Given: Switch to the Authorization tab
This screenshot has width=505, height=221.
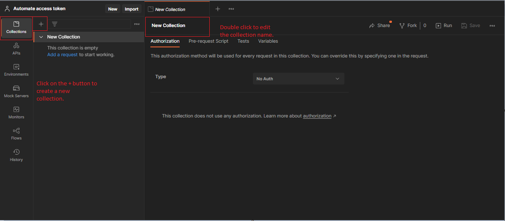Looking at the screenshot, I should 165,41.
